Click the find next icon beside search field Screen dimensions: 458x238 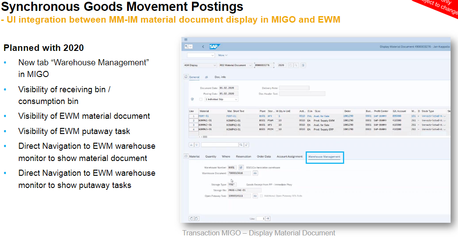click(246, 145)
